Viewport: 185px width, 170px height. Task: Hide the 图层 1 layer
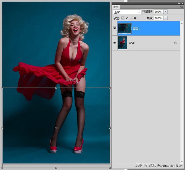click(x=115, y=28)
